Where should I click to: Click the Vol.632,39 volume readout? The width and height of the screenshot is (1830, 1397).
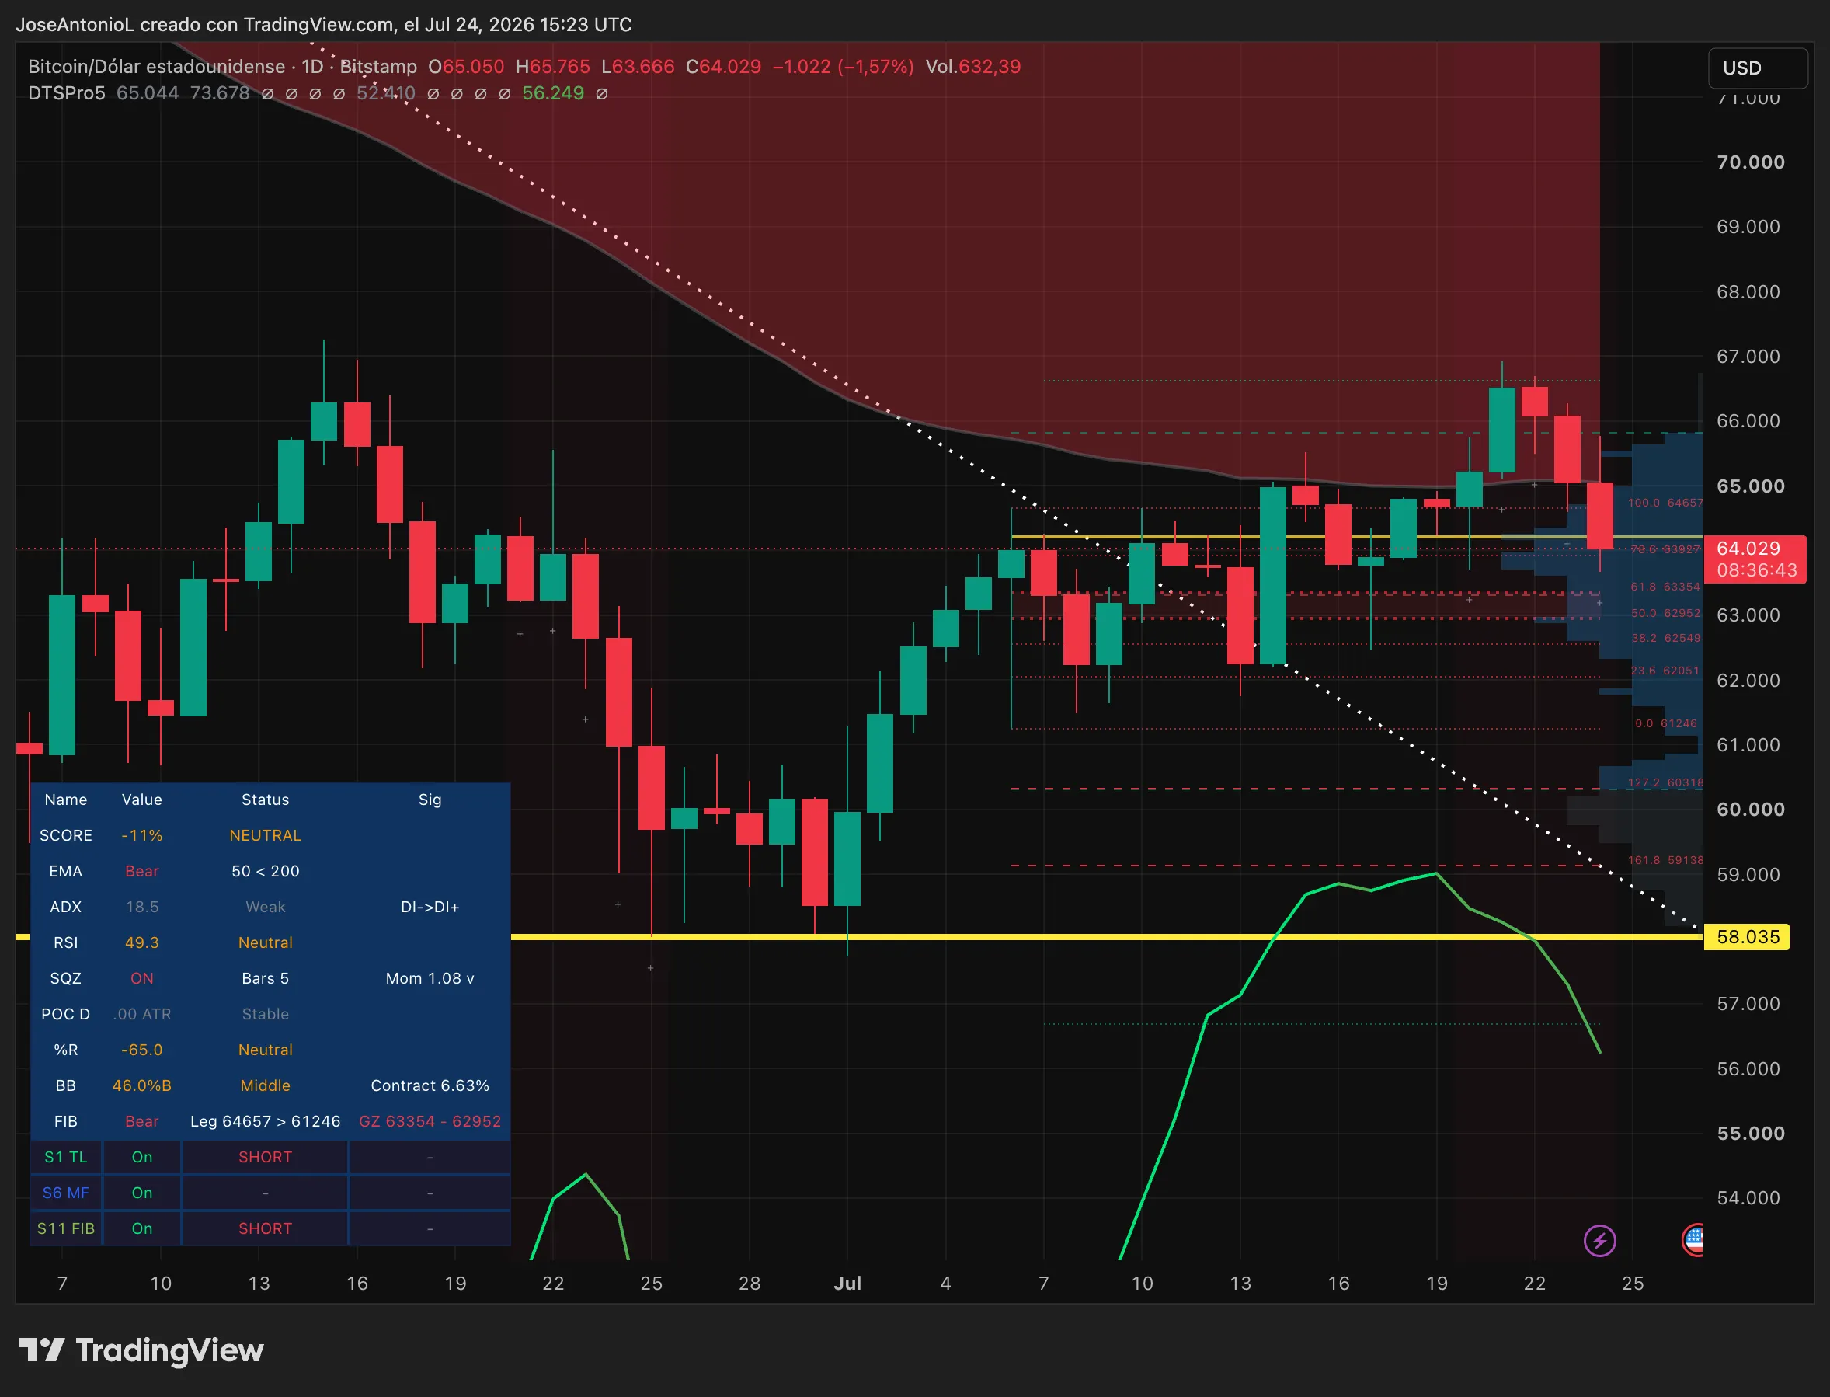(x=973, y=67)
